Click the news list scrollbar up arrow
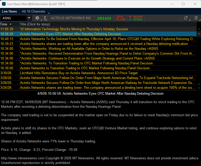The width and height of the screenshot is (201, 166). (199, 29)
